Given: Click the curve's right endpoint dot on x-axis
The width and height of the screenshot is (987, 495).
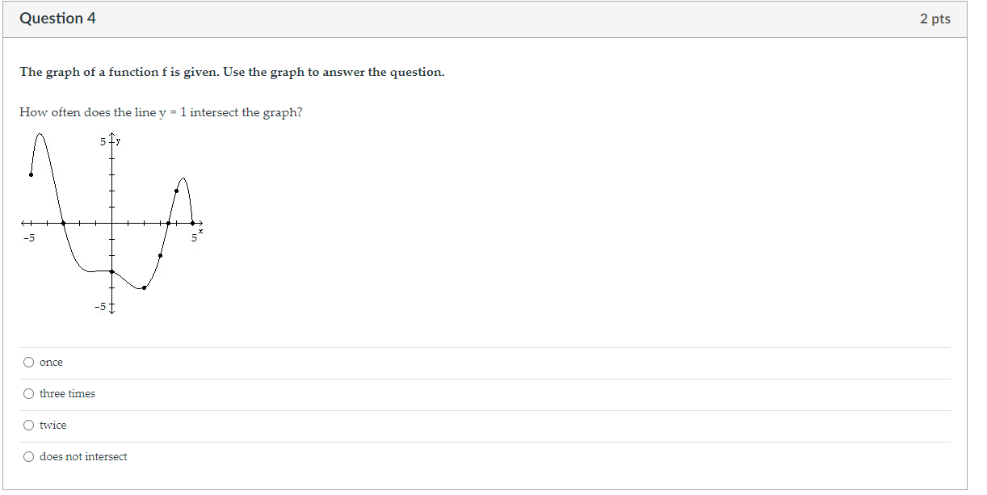Looking at the screenshot, I should [192, 223].
